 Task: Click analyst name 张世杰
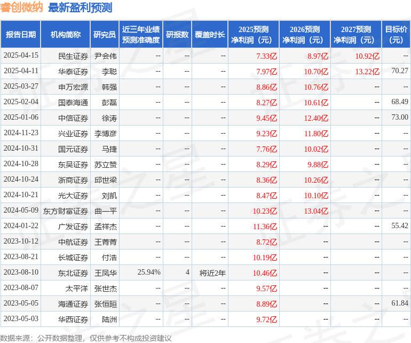pos(105,289)
